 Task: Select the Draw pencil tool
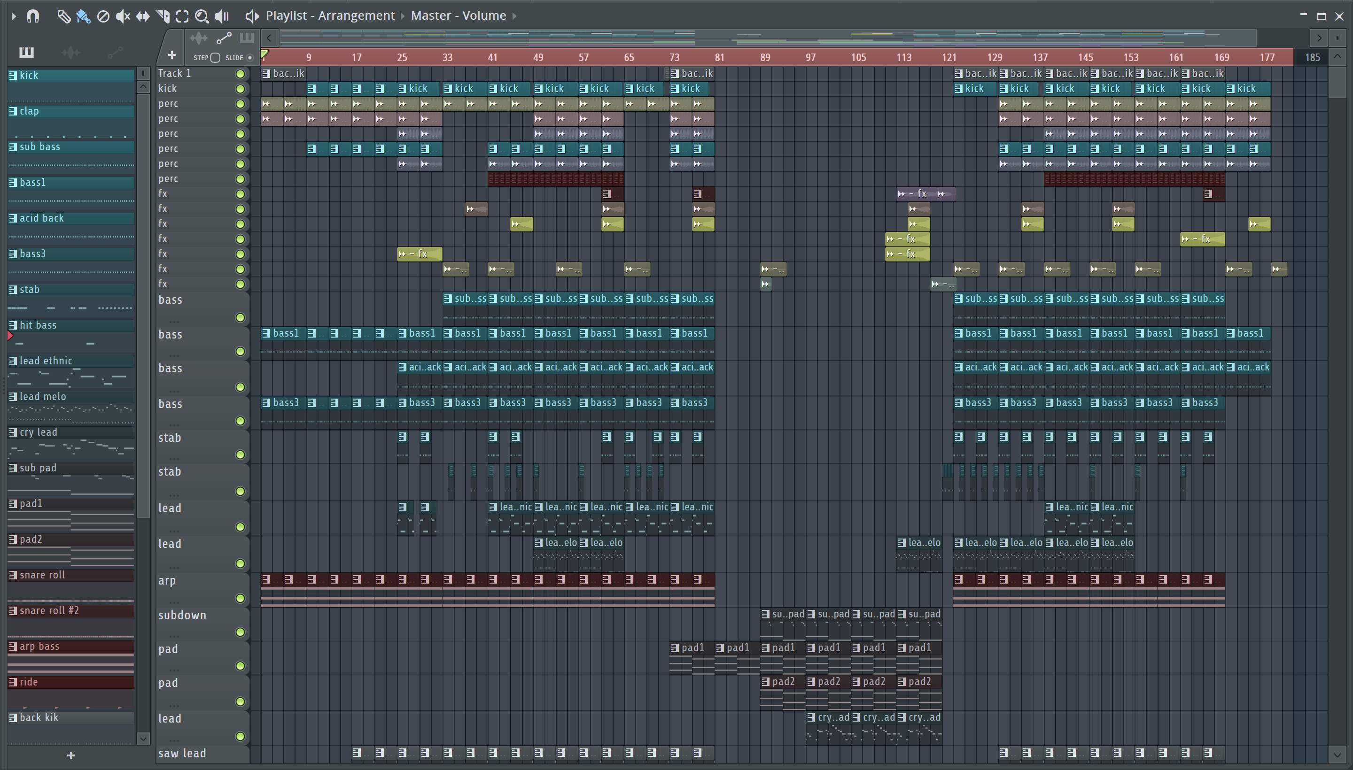click(x=63, y=16)
